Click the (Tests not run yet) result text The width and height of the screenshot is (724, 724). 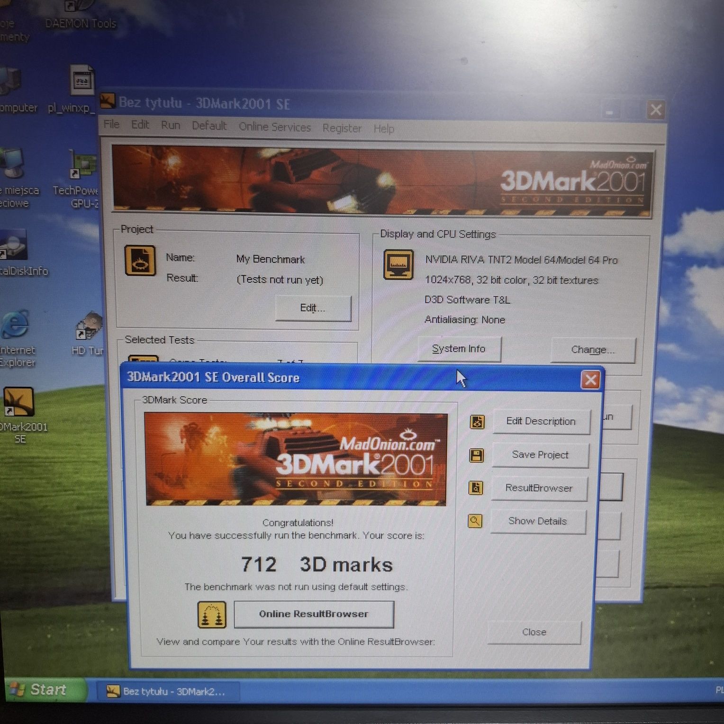[280, 280]
